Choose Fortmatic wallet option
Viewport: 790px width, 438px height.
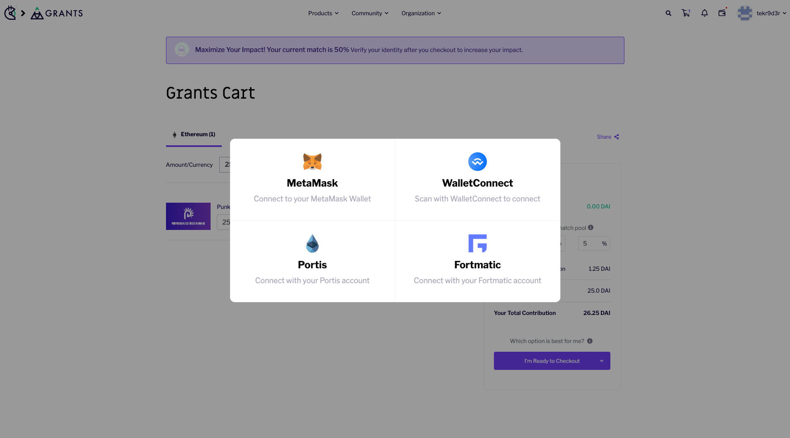477,261
